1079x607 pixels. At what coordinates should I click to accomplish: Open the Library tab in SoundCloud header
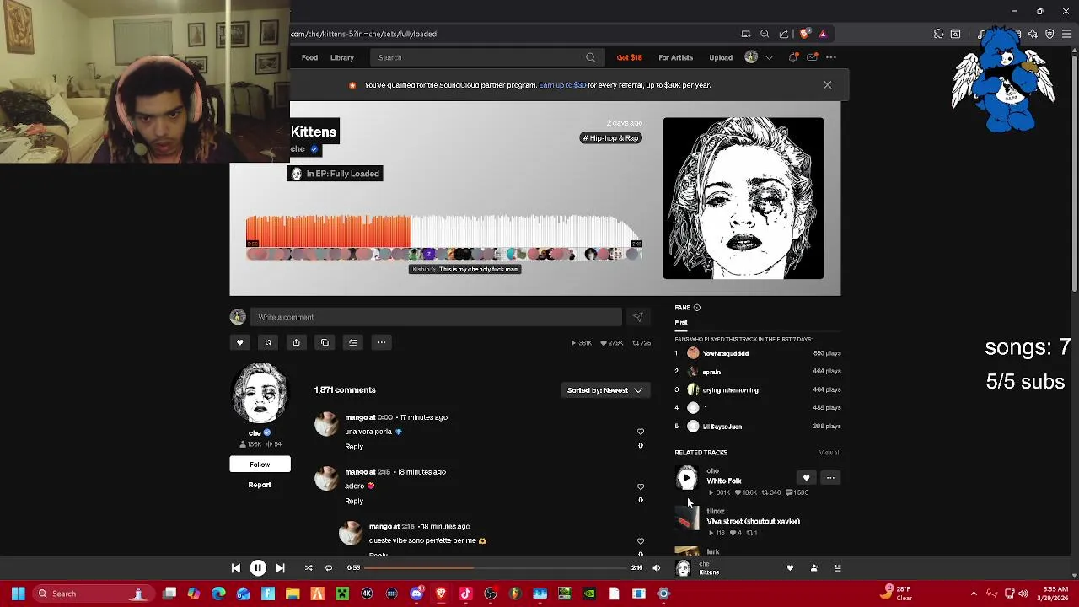point(342,57)
